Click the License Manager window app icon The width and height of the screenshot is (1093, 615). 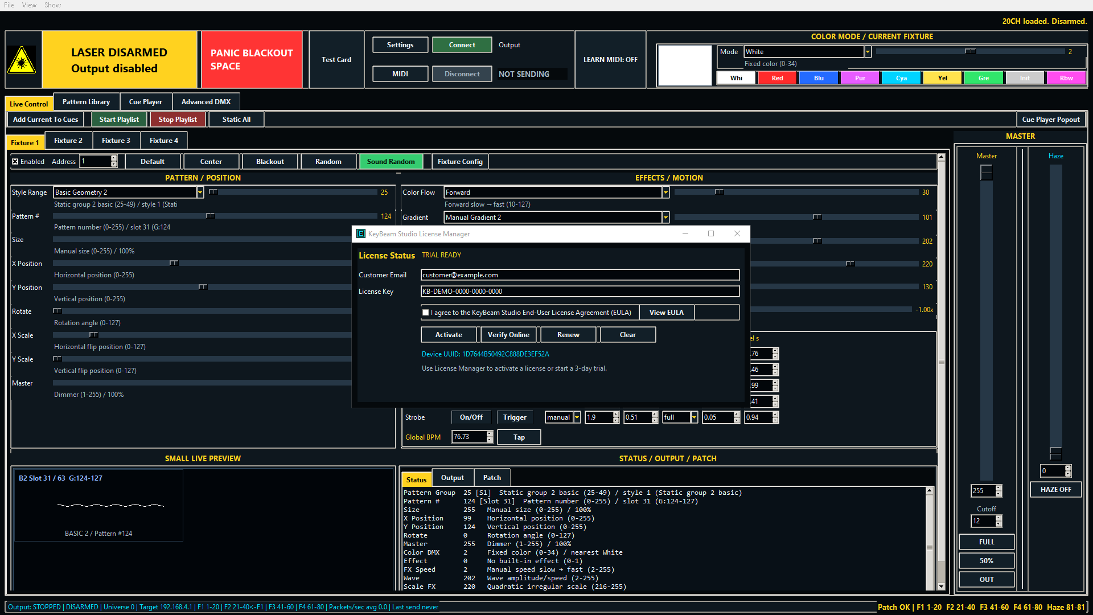click(x=360, y=233)
